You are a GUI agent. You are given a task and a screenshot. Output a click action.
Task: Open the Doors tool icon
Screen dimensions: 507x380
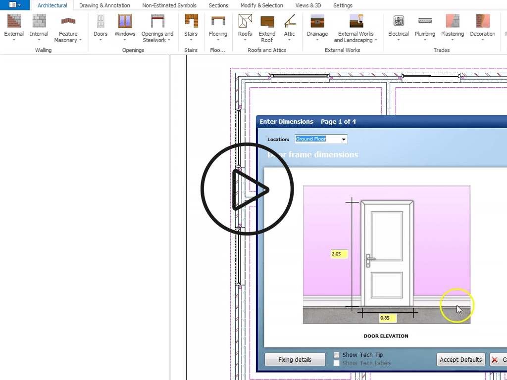(101, 21)
